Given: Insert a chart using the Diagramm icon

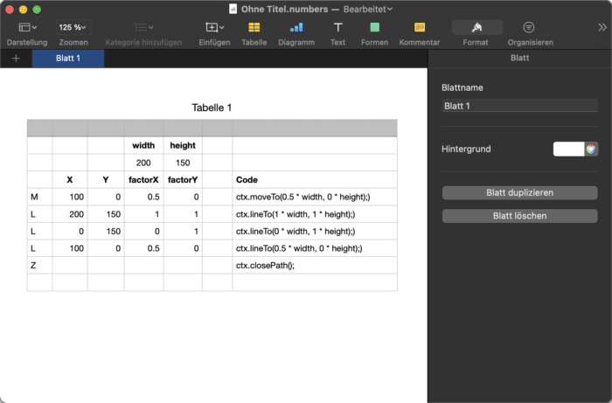Looking at the screenshot, I should [x=296, y=27].
